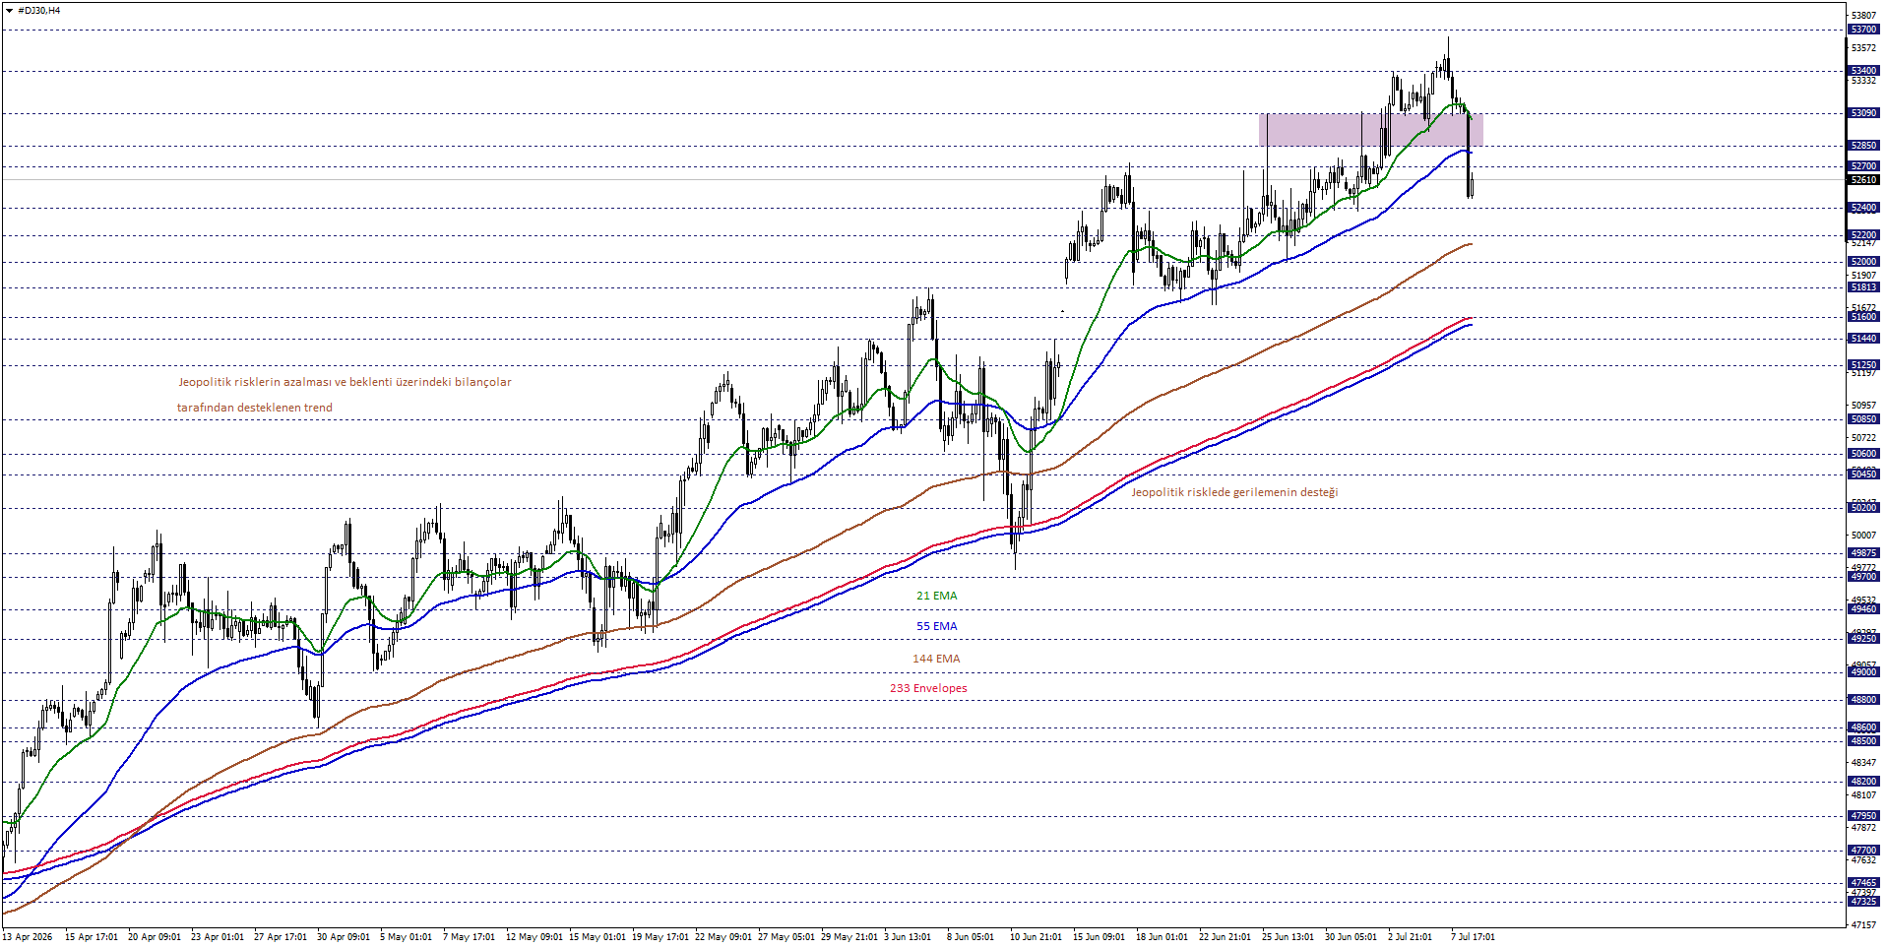The width and height of the screenshot is (1886, 948).
Task: Click the 21 EMA text label
Action: point(936,596)
